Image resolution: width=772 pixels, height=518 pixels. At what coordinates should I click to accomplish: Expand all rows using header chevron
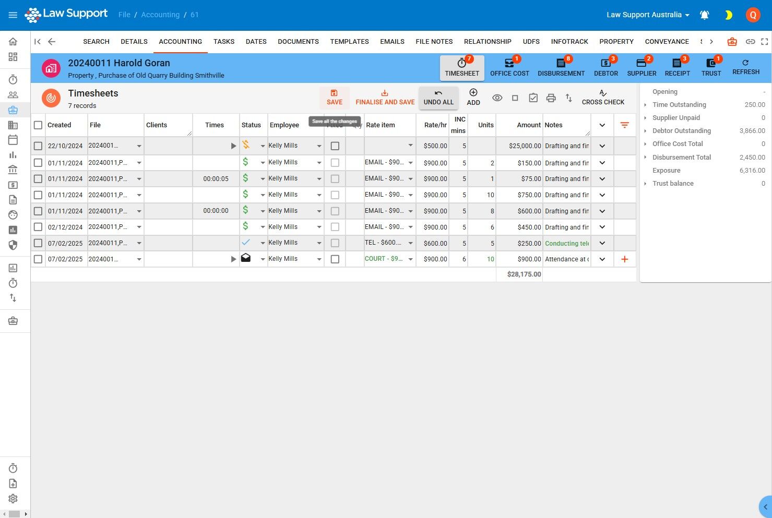tap(602, 125)
